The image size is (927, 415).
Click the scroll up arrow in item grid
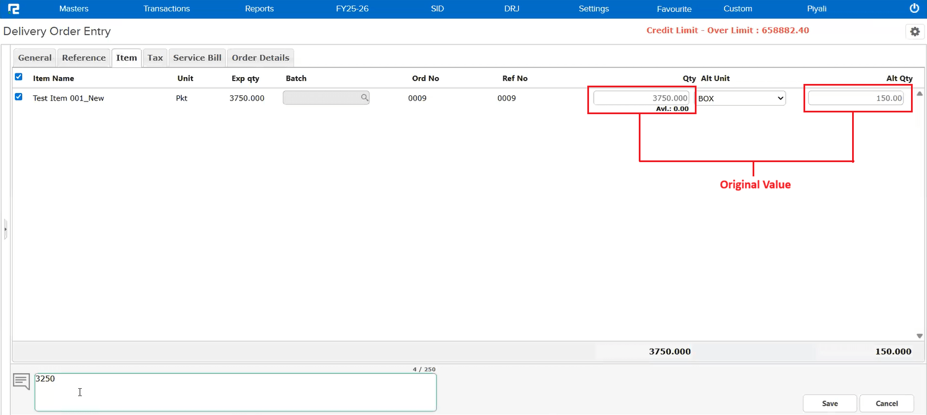pyautogui.click(x=920, y=94)
